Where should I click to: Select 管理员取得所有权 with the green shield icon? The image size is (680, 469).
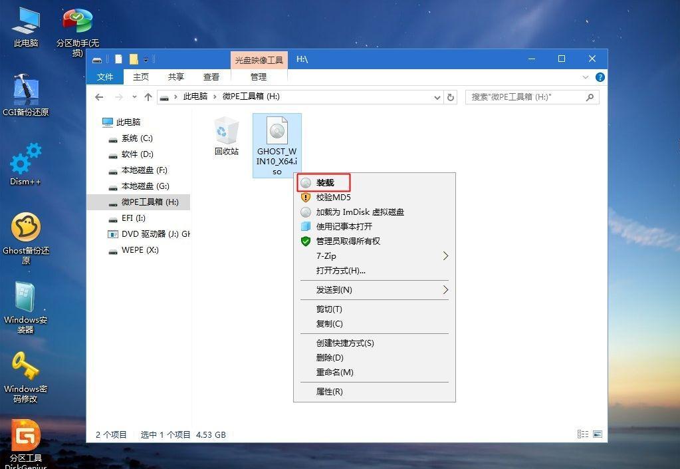coord(347,241)
